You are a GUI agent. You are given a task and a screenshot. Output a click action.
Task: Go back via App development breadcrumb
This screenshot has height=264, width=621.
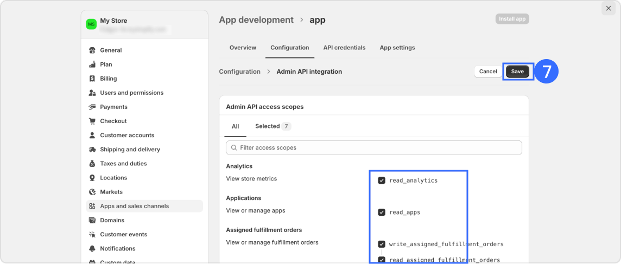pos(256,20)
